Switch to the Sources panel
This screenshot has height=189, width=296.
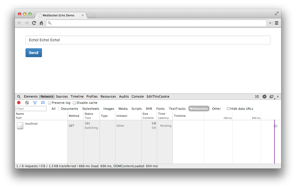[62, 97]
